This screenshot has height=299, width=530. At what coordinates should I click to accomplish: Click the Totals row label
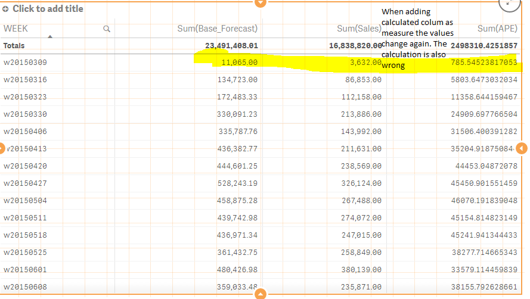pos(14,45)
